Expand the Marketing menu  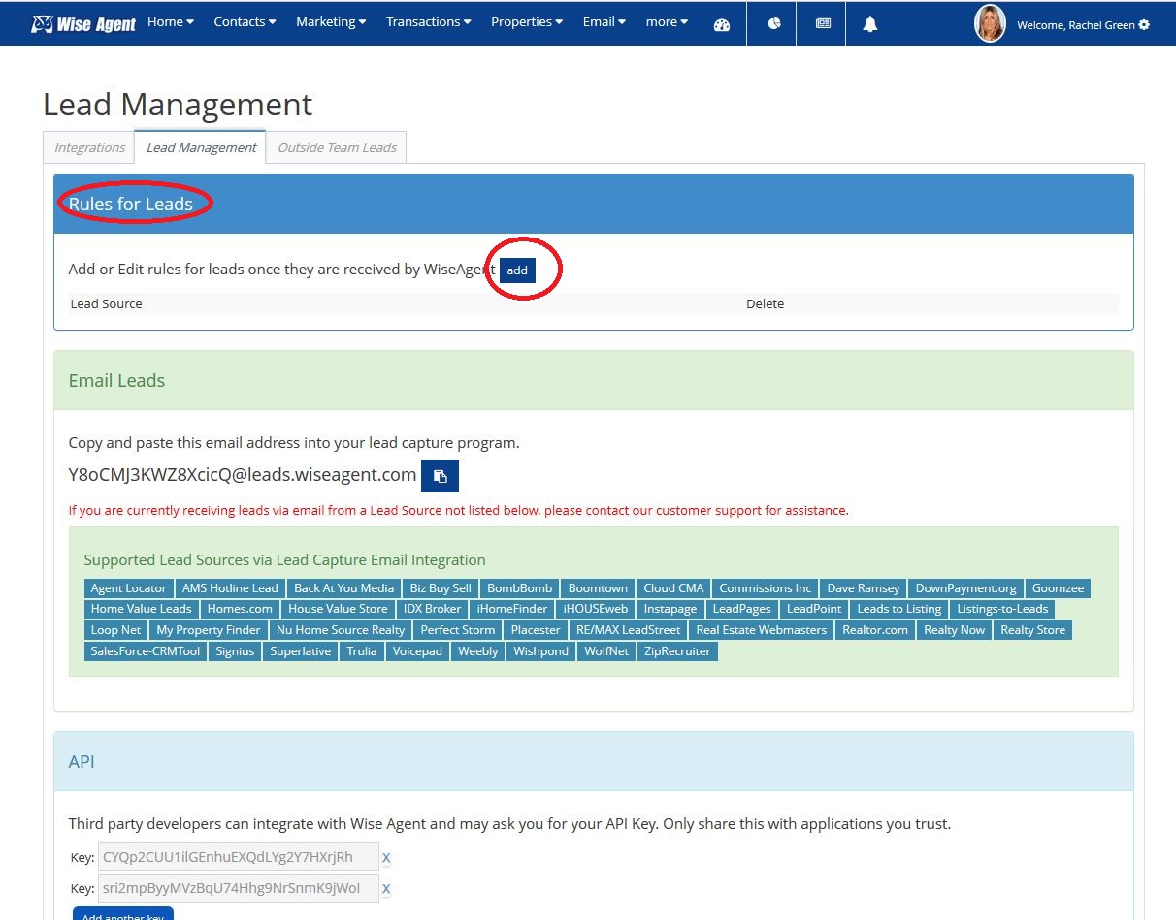pyautogui.click(x=331, y=21)
